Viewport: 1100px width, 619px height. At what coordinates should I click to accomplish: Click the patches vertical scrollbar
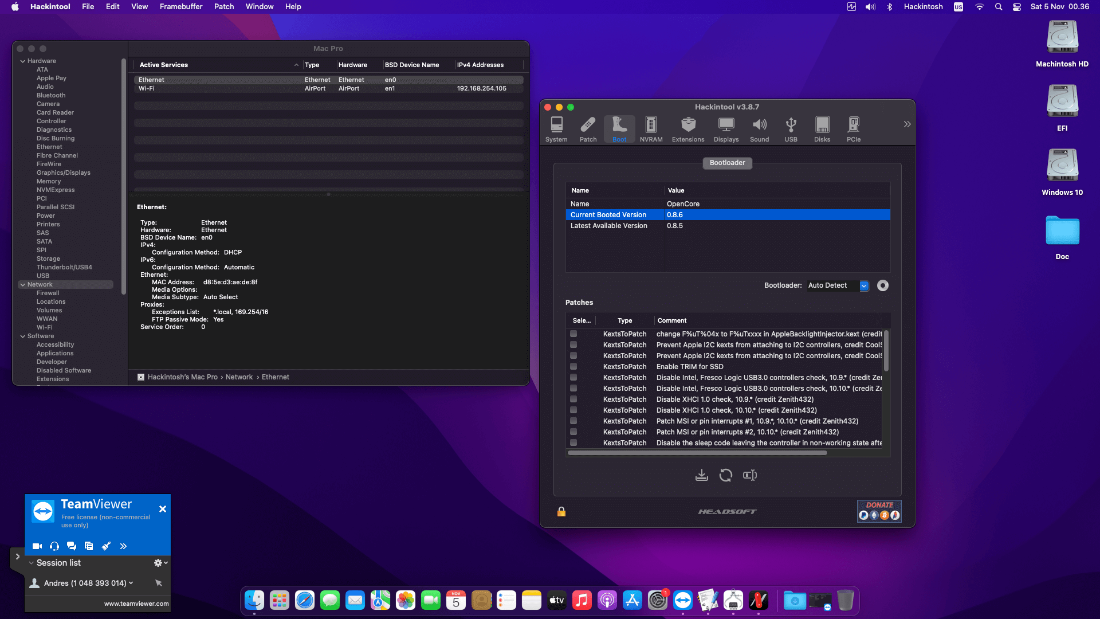(886, 351)
